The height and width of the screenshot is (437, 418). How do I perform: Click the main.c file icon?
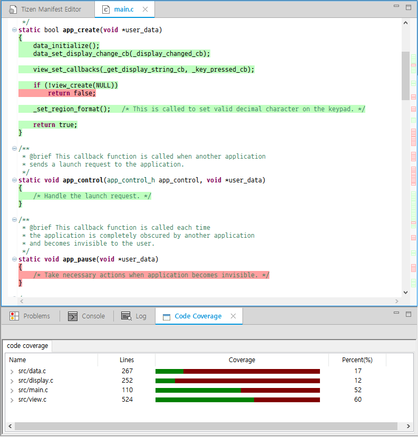click(106, 10)
